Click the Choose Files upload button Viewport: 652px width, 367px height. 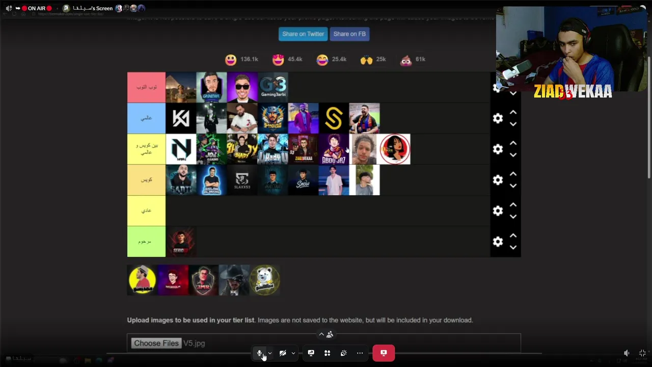(x=156, y=343)
